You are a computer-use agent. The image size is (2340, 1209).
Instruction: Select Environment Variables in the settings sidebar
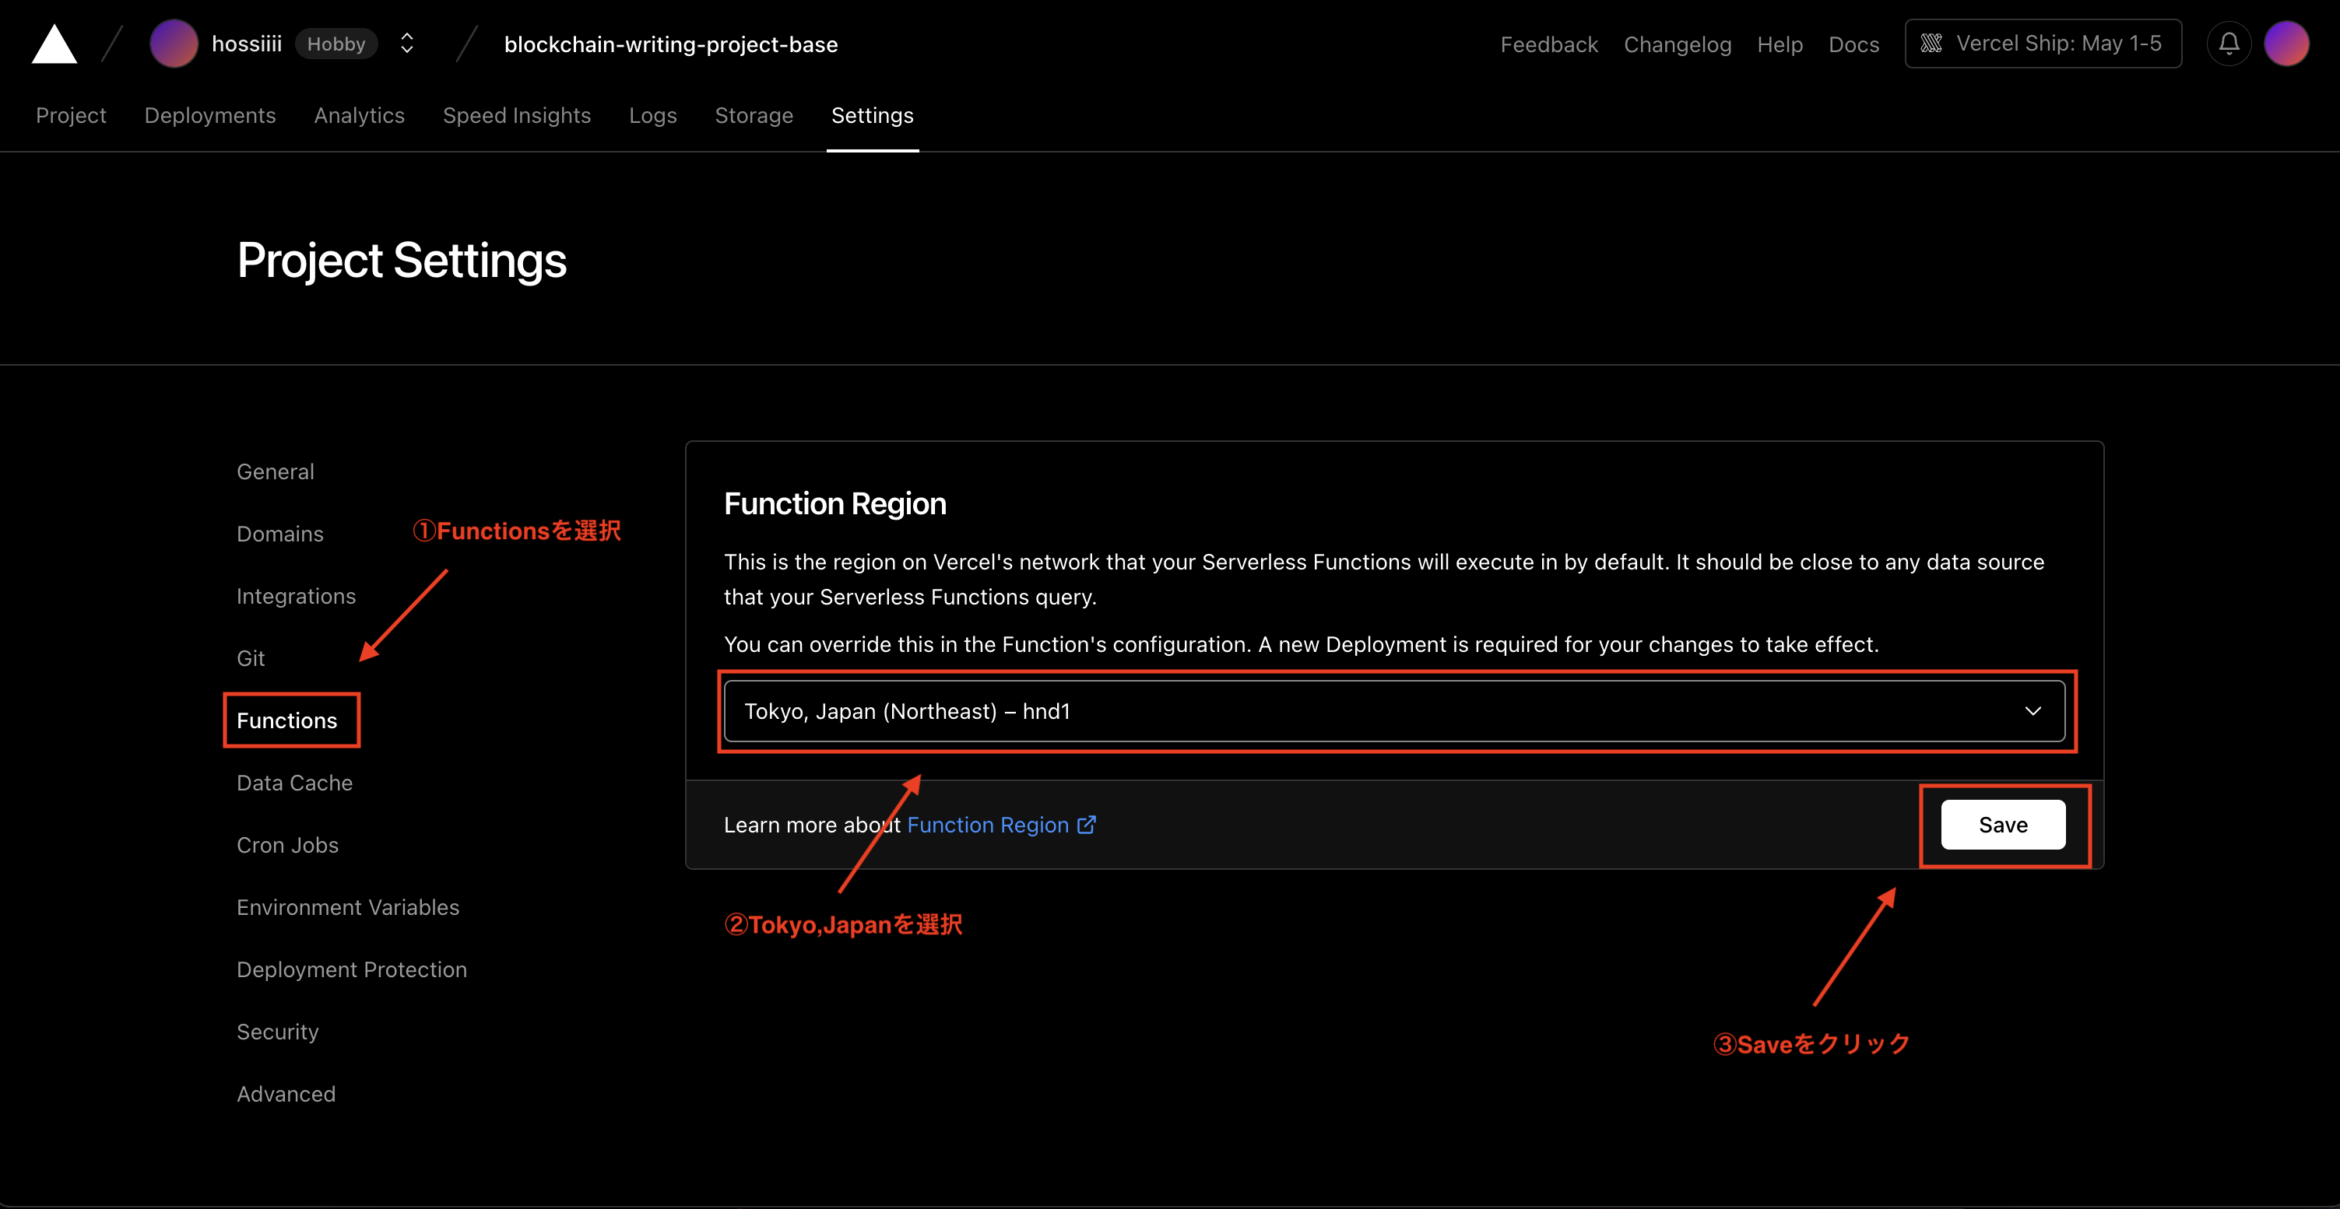[348, 907]
